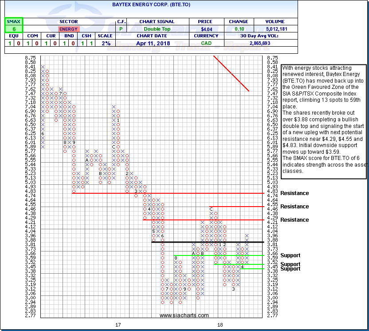Click the BND column header

(68, 36)
